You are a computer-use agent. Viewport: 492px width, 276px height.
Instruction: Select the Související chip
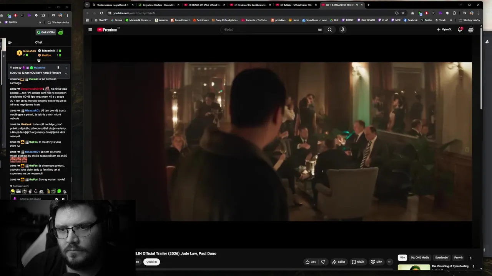coord(442,258)
